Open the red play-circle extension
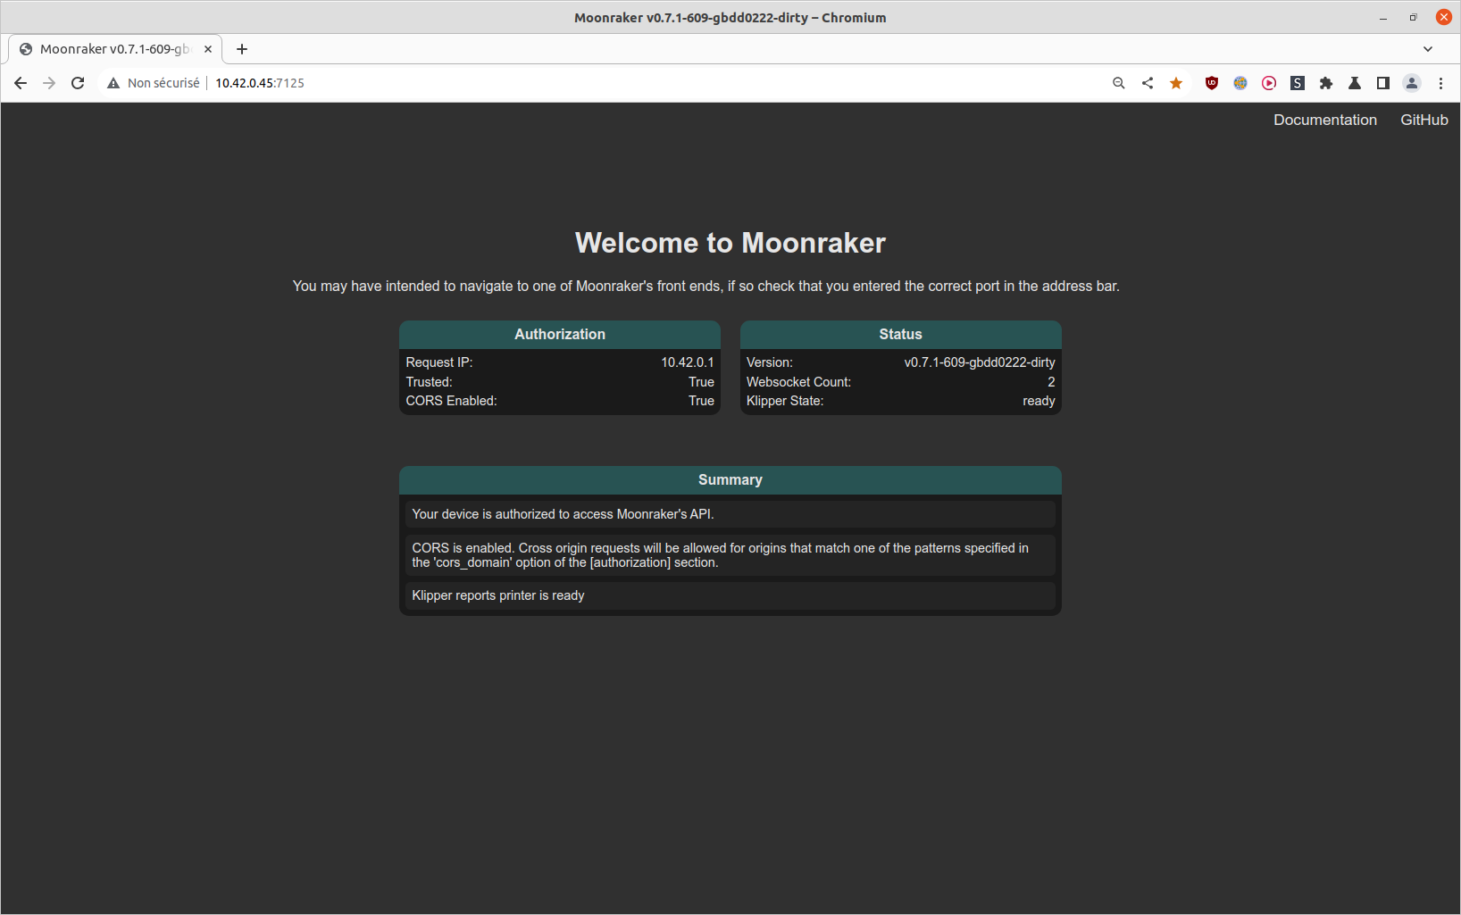 point(1269,83)
